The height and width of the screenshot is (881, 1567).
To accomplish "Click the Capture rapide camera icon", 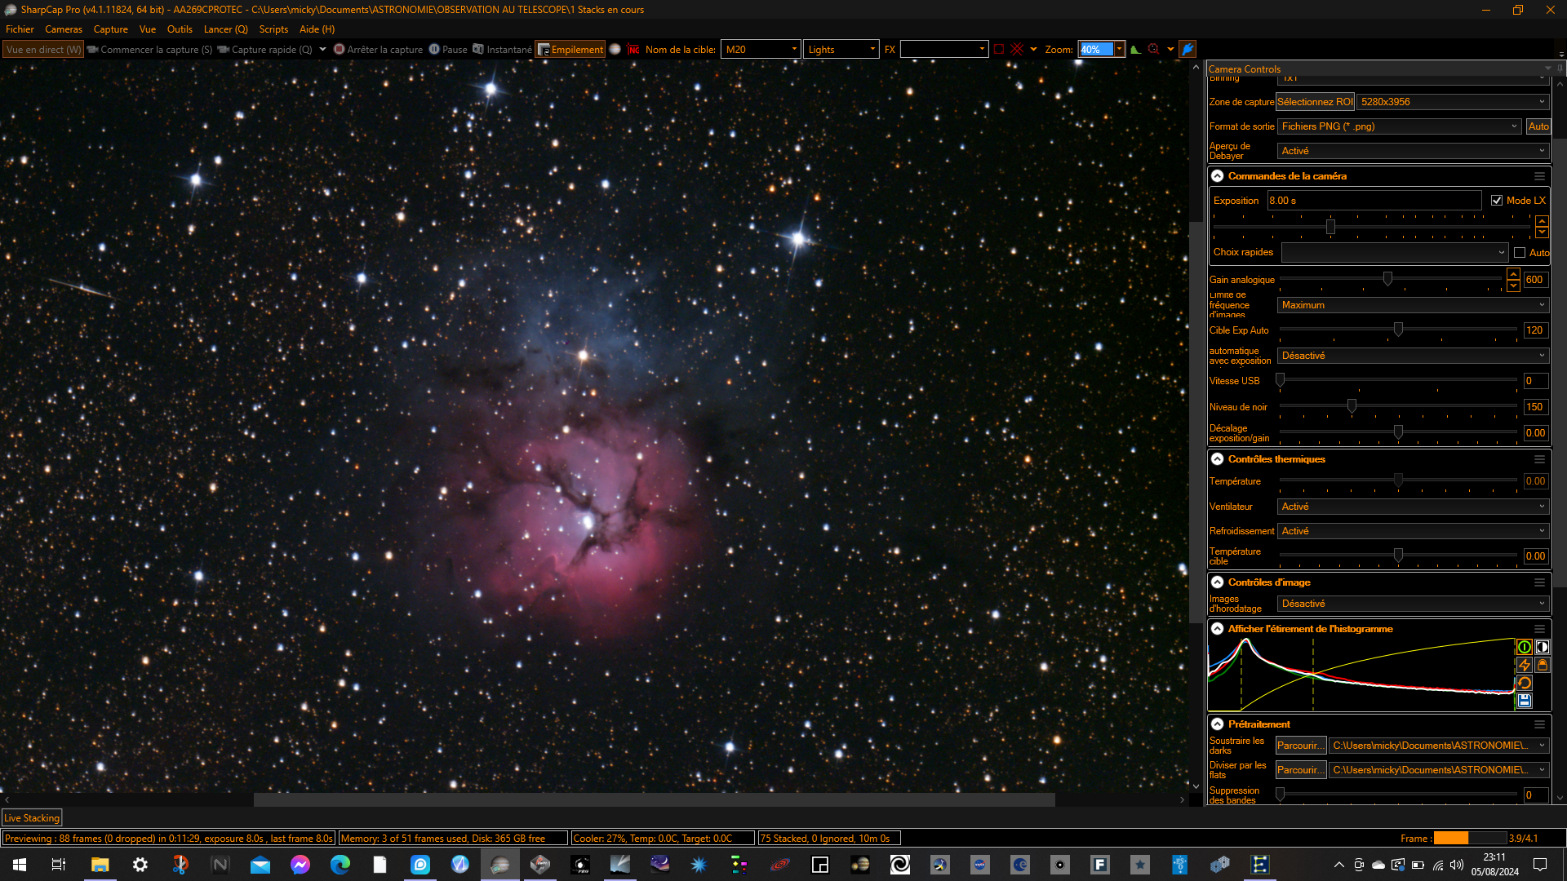I will tap(223, 49).
